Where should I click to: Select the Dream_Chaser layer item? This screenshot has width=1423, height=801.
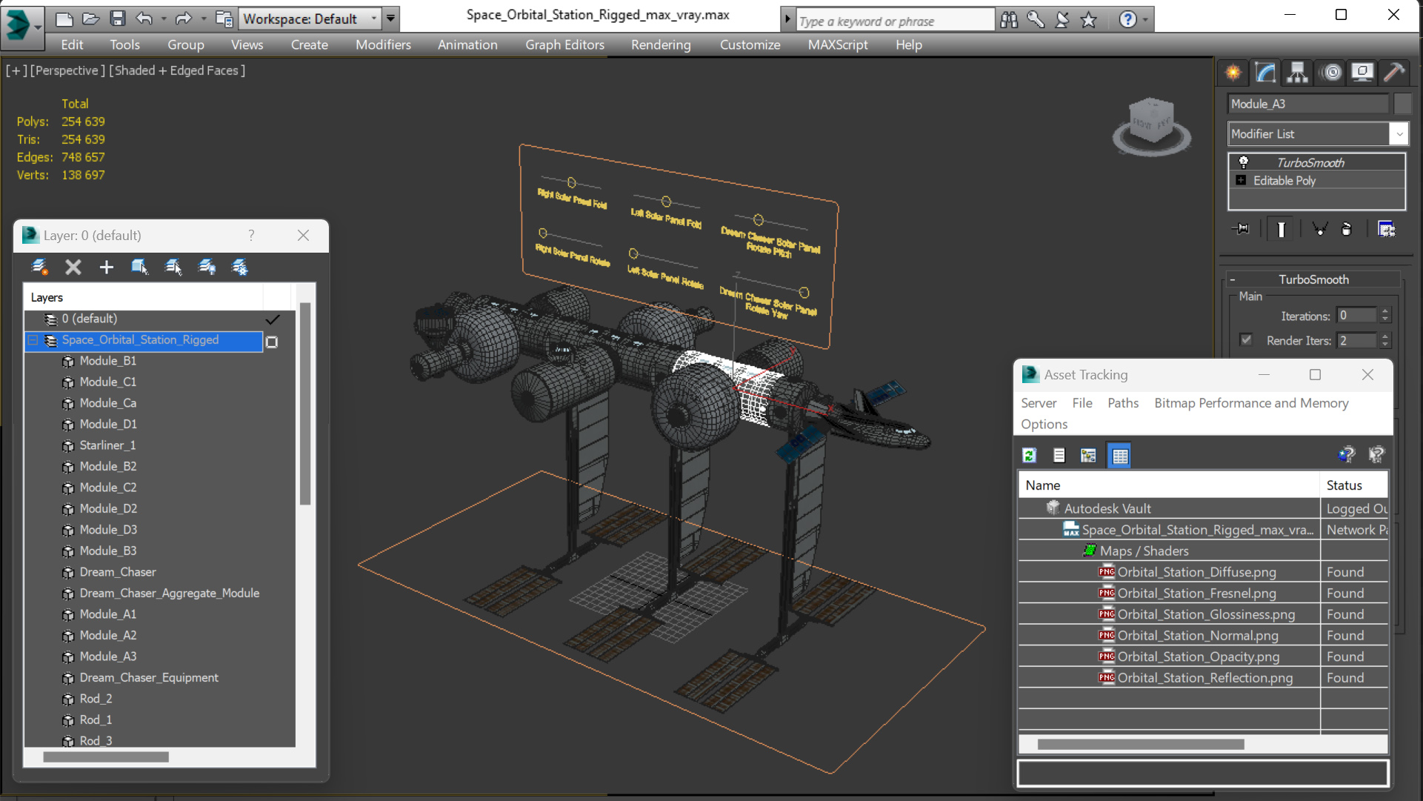118,572
